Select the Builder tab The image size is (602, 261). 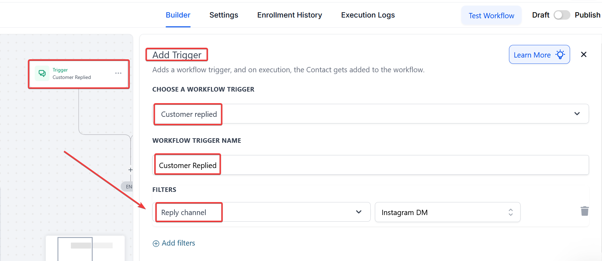click(x=178, y=15)
